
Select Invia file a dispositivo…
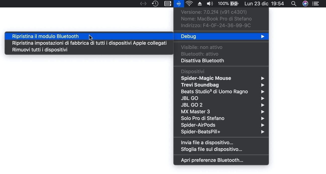[x=221, y=143]
